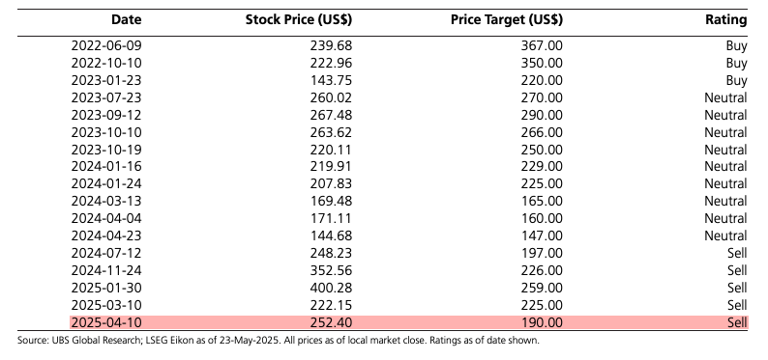This screenshot has height=360, width=768.
Task: Click the Sell rating for 2024-11-24
Action: pyautogui.click(x=737, y=270)
